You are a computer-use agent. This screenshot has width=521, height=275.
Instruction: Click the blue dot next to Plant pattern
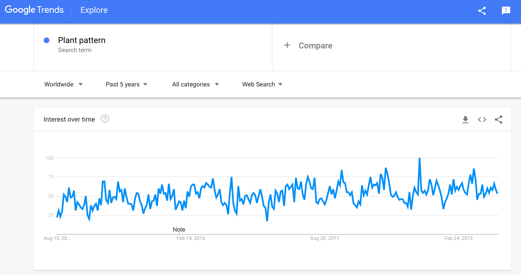click(x=47, y=40)
